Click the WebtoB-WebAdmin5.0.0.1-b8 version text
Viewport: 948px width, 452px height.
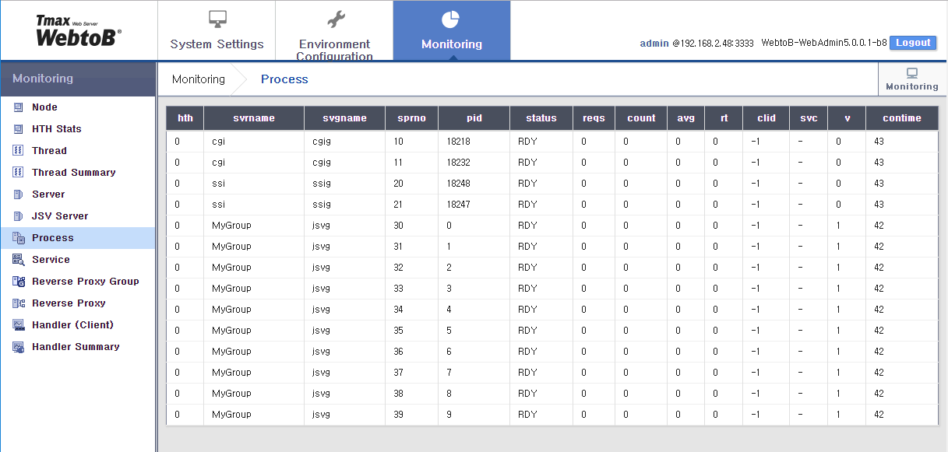pos(823,44)
